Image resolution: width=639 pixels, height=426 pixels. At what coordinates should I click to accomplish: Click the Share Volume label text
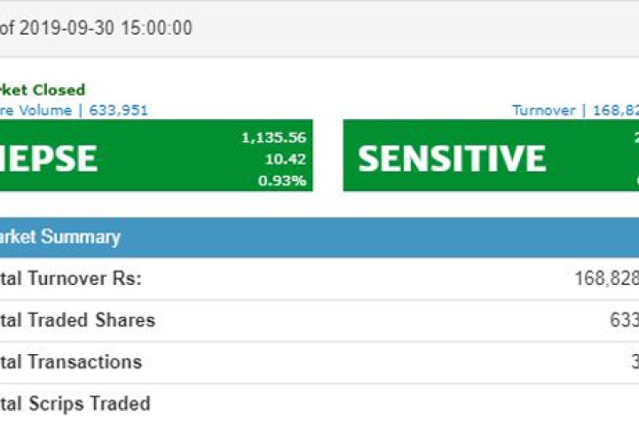point(35,110)
